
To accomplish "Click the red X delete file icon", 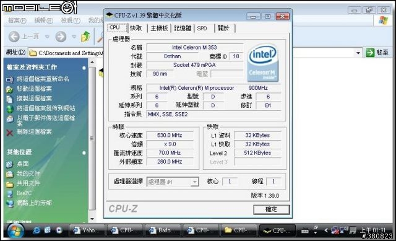I will pyautogui.click(x=10, y=133).
